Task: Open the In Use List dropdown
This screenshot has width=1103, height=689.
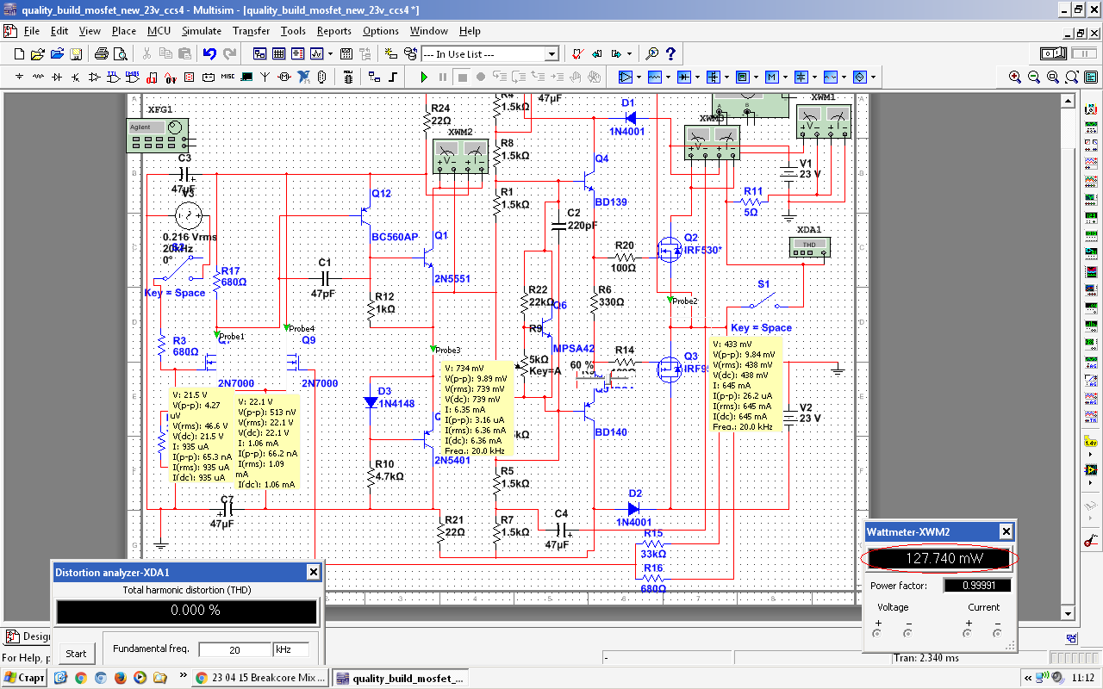Action: click(x=551, y=54)
